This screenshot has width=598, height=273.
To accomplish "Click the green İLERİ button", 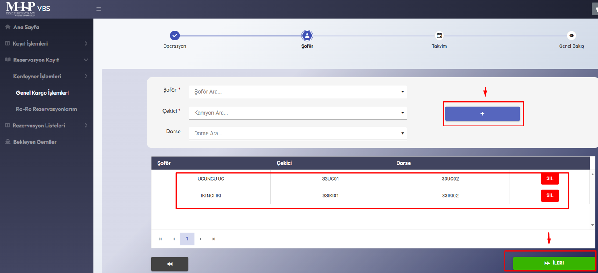I will click(x=554, y=263).
